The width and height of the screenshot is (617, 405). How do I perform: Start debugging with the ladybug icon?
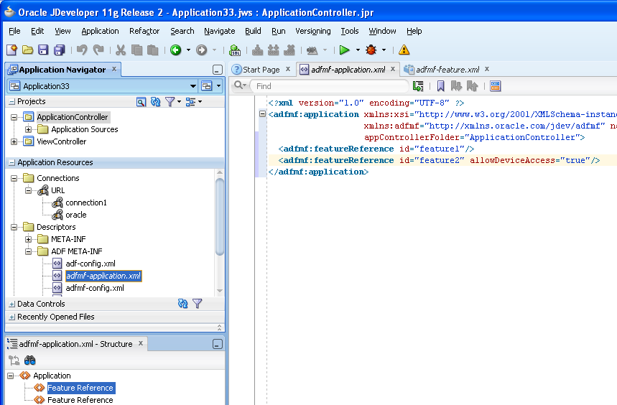pos(371,50)
